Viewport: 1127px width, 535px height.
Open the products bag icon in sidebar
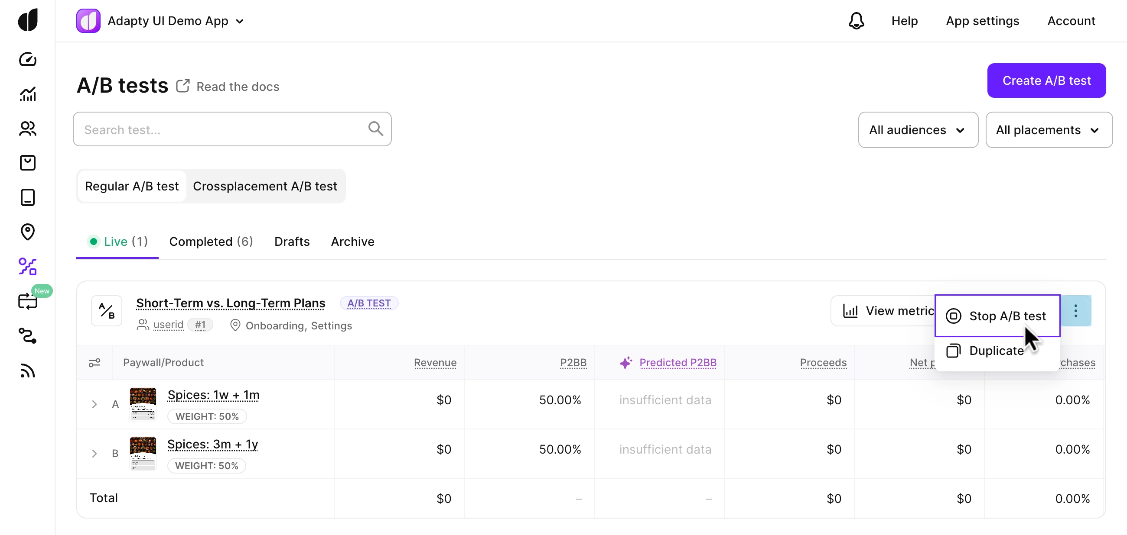[28, 163]
